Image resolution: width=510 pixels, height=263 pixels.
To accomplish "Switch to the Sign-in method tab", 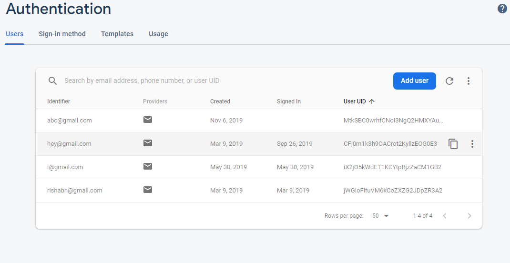I will pyautogui.click(x=62, y=34).
